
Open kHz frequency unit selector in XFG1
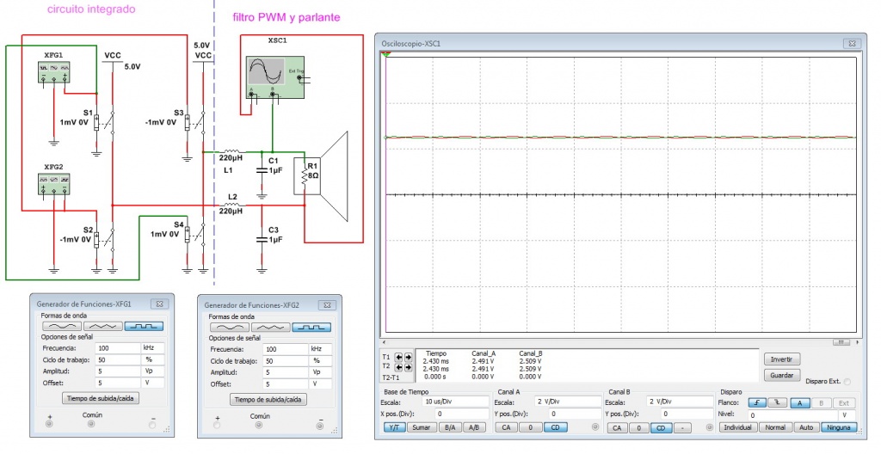click(x=153, y=348)
